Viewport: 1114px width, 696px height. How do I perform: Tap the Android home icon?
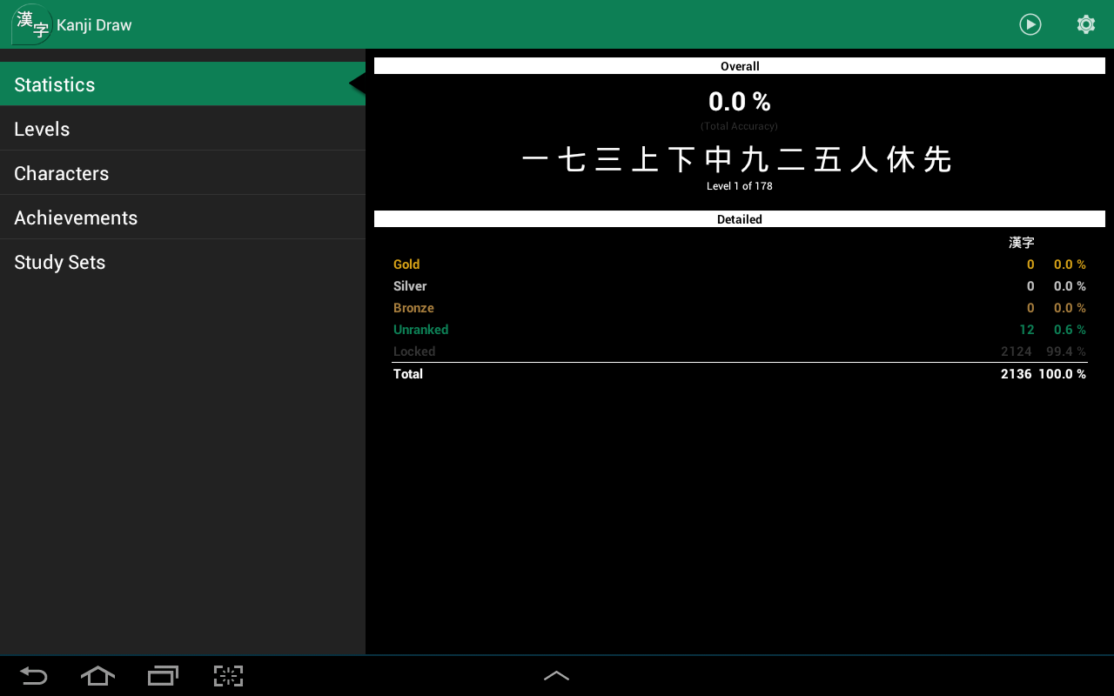coord(97,676)
